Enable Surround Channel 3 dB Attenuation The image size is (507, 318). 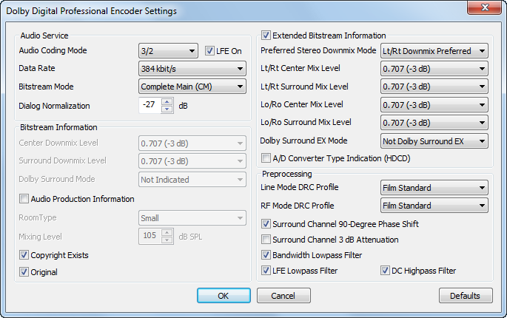pyautogui.click(x=266, y=240)
